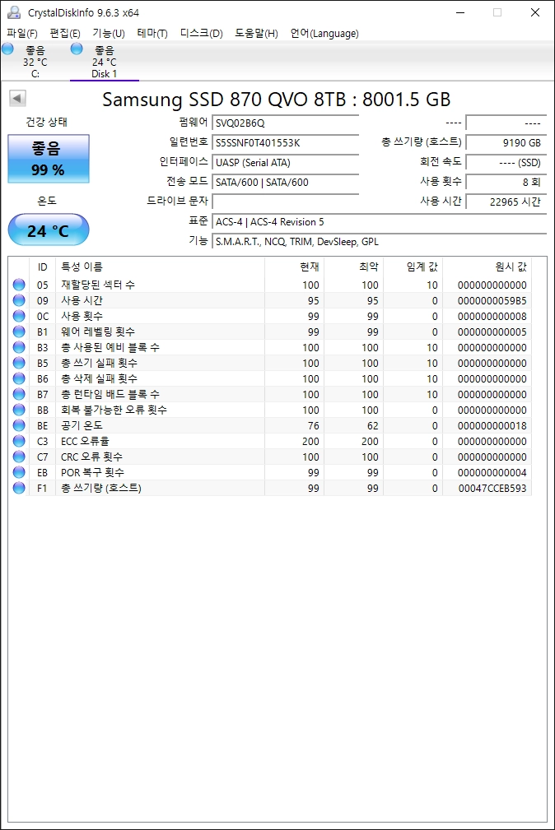Click status orb for ID 09 사용 시간 row

click(x=19, y=300)
